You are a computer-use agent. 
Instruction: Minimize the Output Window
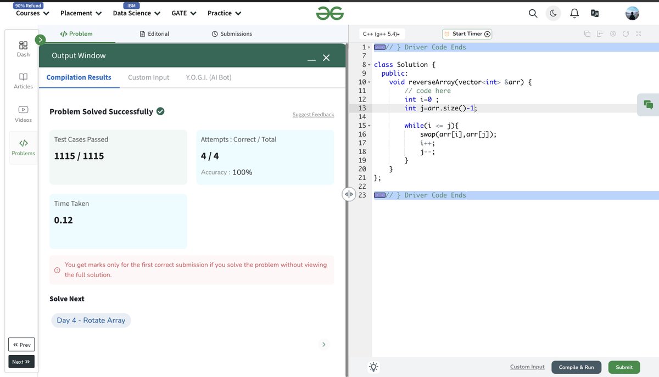(311, 58)
